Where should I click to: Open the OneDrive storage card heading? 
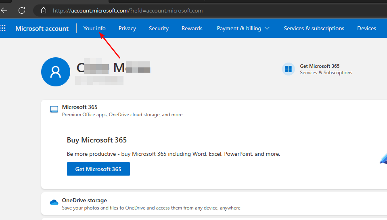[84, 200]
